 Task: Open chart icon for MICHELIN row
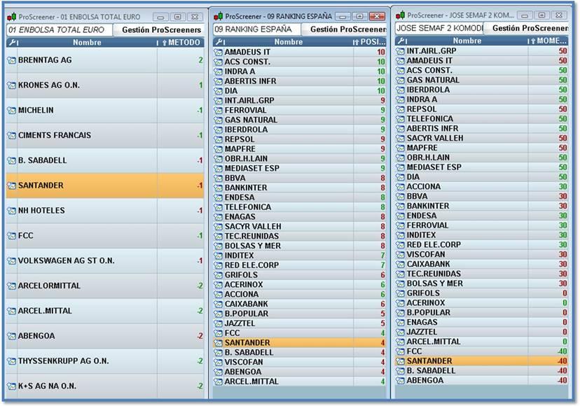point(12,110)
